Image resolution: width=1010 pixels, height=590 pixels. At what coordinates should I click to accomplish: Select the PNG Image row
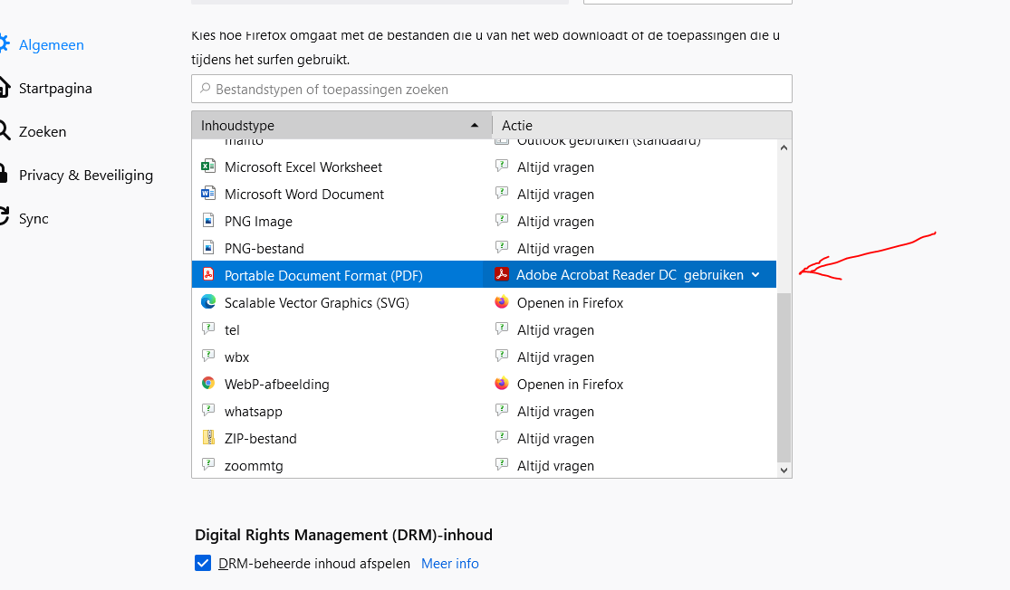pyautogui.click(x=484, y=222)
